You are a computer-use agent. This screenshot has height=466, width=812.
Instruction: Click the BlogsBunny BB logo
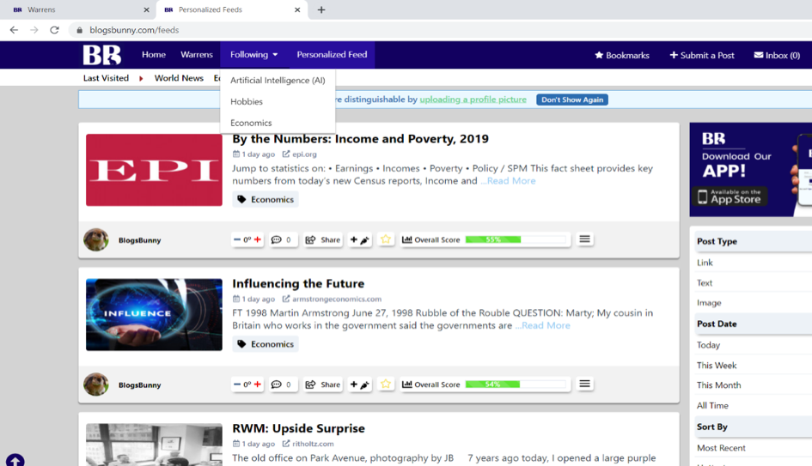pos(102,55)
